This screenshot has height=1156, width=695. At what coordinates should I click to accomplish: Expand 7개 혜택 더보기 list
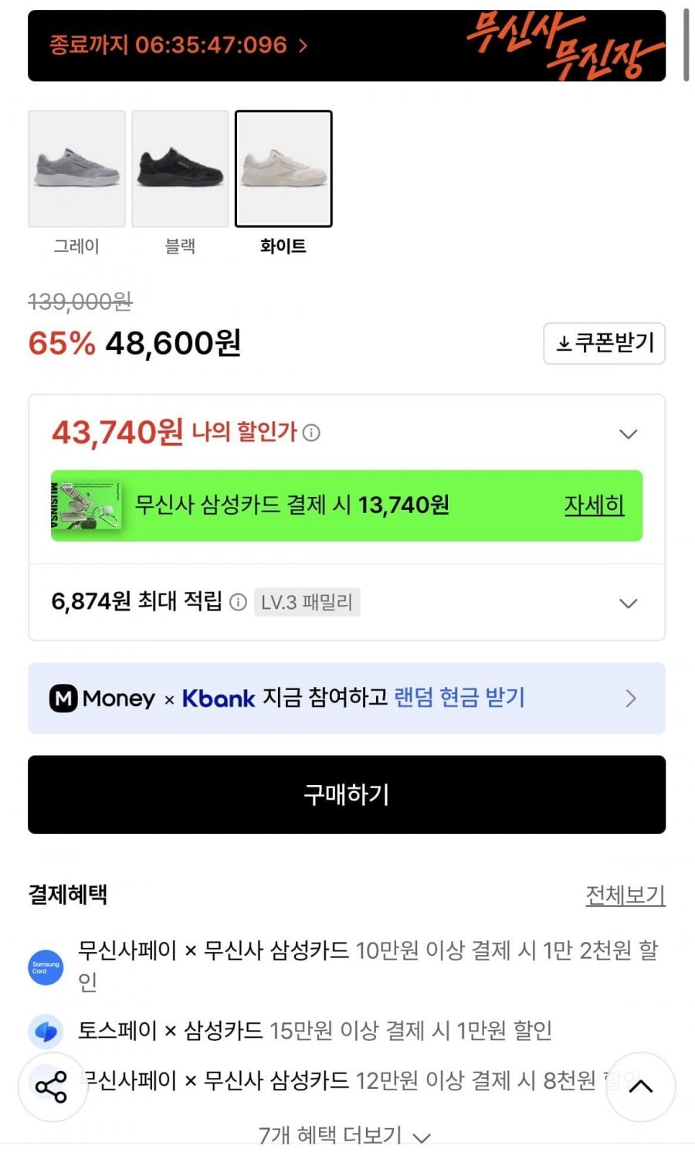click(x=344, y=1135)
